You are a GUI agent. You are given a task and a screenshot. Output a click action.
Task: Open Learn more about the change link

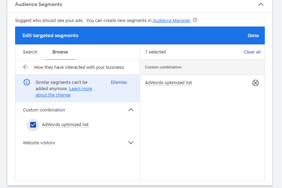[x=64, y=92]
